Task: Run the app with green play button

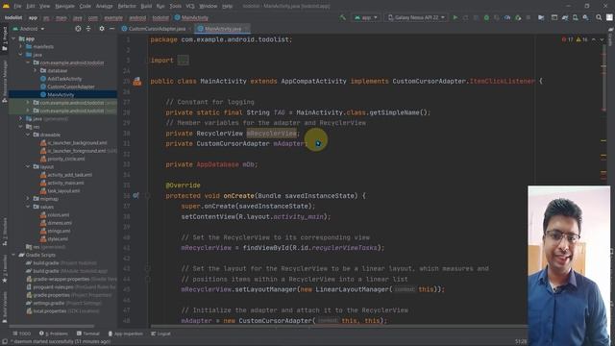Action: 455,17
